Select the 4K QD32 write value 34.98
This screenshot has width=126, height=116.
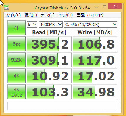pos(95,92)
